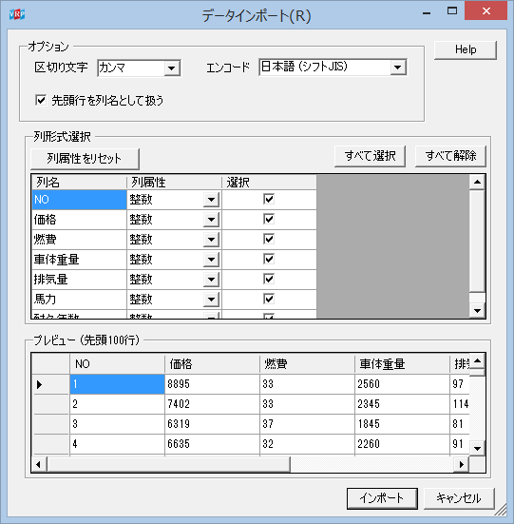Select preview cell with value 2260

coord(402,444)
